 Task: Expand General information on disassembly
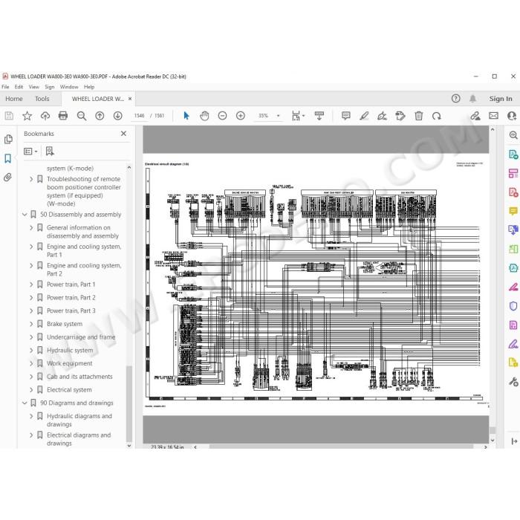31,228
